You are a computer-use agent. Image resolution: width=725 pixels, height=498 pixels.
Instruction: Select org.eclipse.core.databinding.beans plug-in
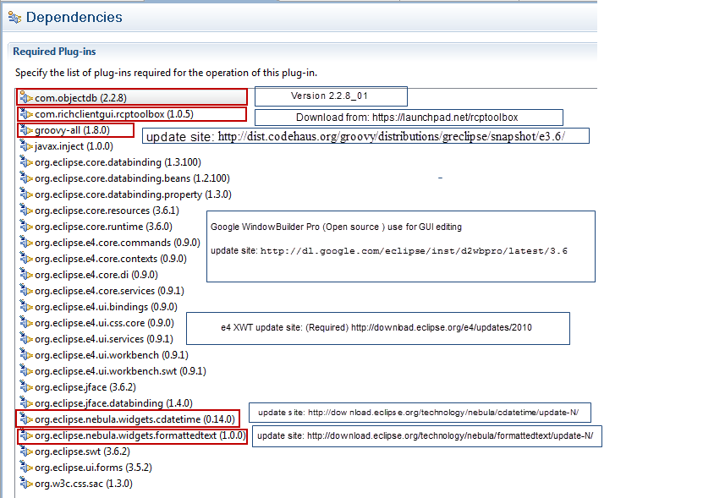(x=132, y=178)
